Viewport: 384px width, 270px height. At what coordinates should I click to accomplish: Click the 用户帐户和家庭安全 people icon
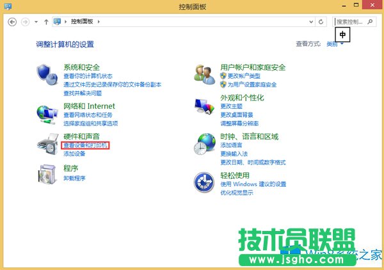[x=204, y=75]
